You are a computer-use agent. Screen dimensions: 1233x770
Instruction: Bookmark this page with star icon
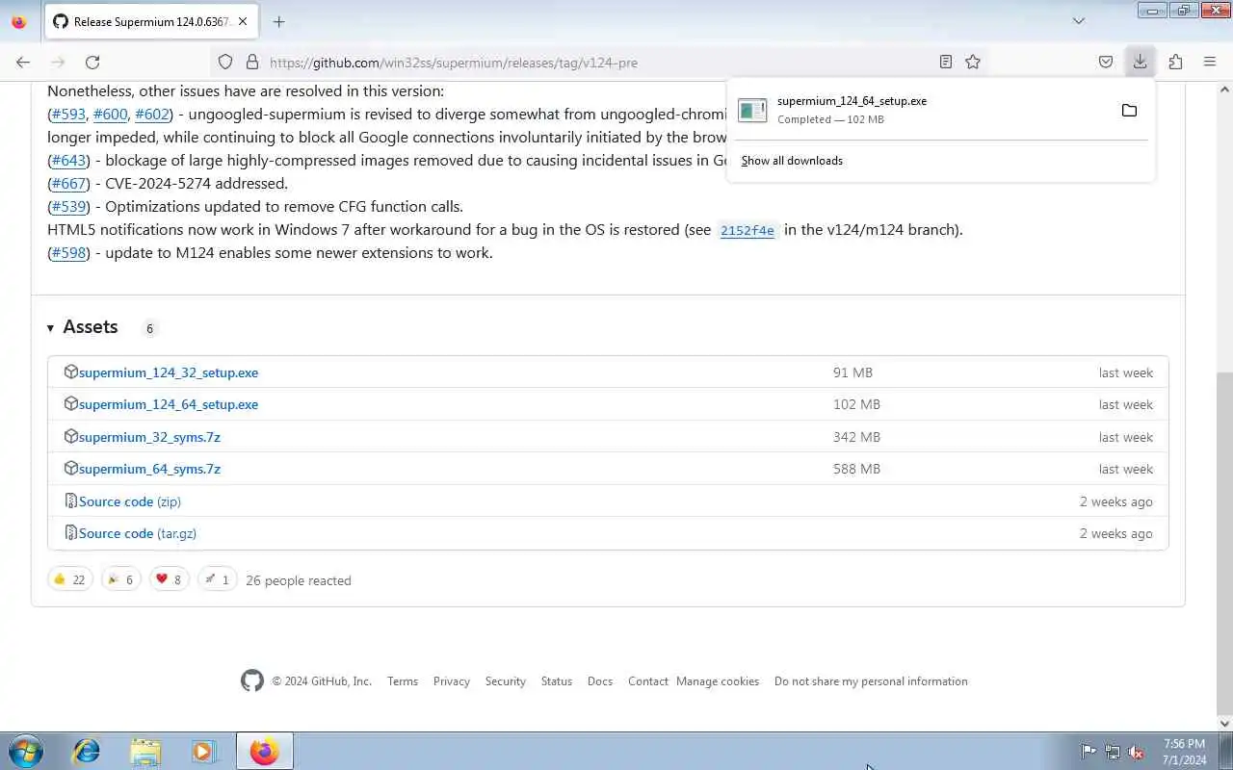[x=973, y=62]
